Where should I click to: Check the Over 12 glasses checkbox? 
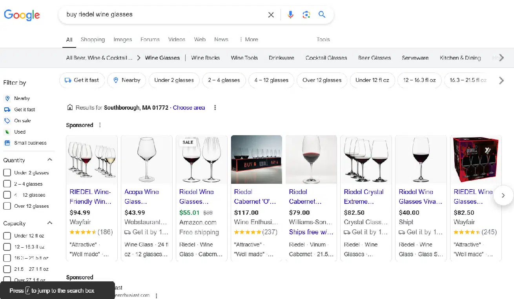coord(7,206)
